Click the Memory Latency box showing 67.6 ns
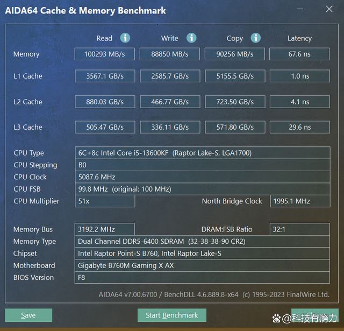This screenshot has width=344, height=331. click(x=299, y=54)
